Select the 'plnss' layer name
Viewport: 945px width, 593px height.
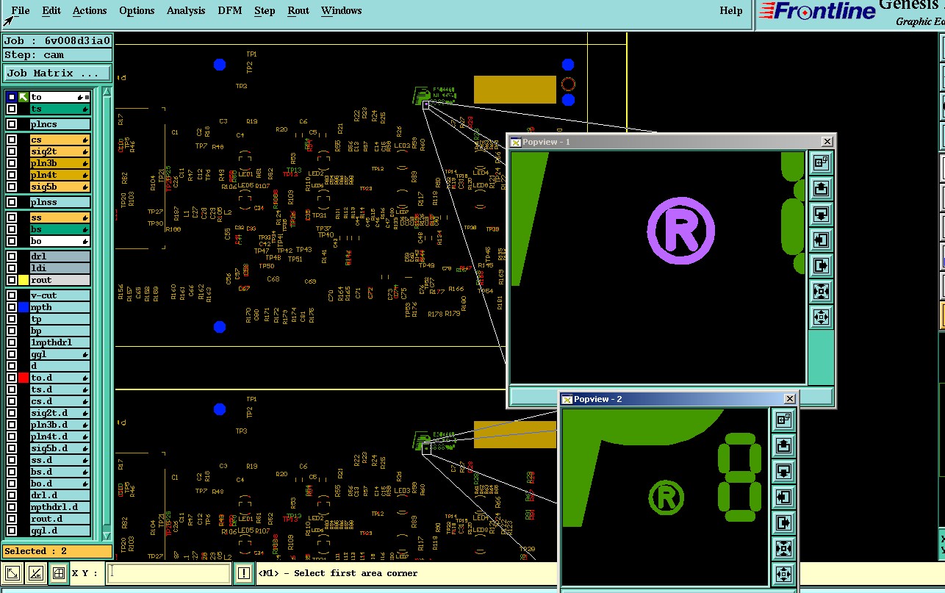point(60,202)
